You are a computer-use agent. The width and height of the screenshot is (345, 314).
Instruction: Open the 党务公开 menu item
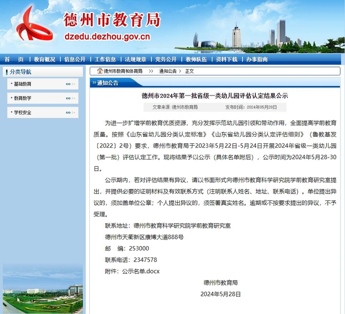point(166,60)
